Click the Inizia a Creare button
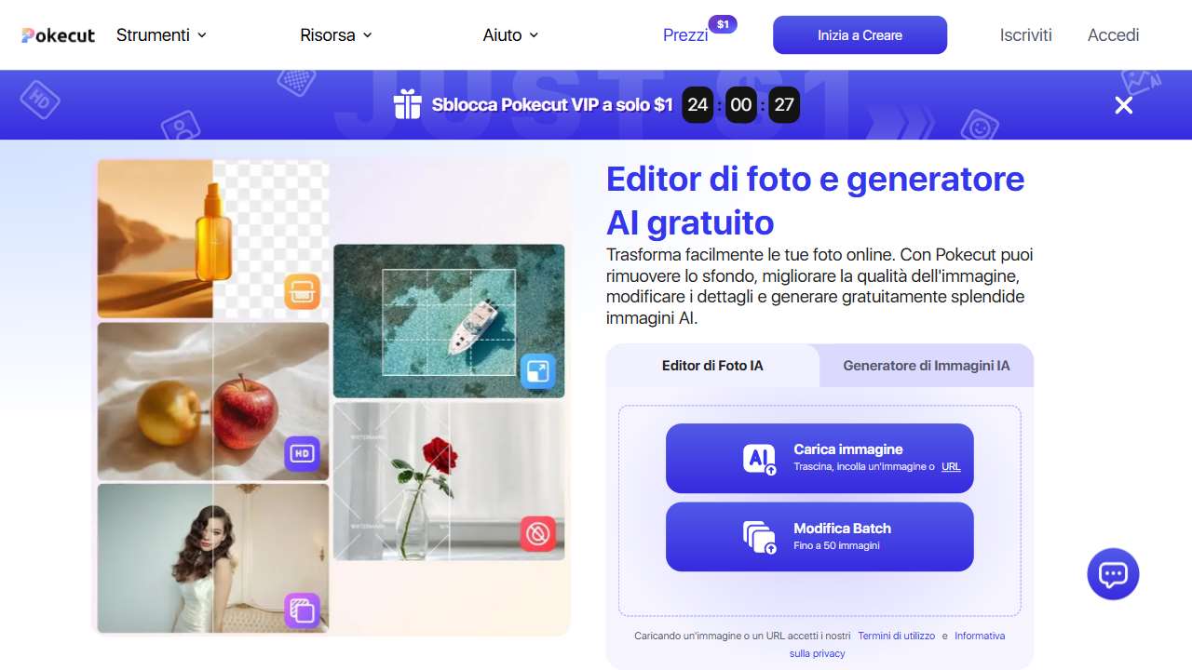This screenshot has height=670, width=1192. [x=860, y=35]
